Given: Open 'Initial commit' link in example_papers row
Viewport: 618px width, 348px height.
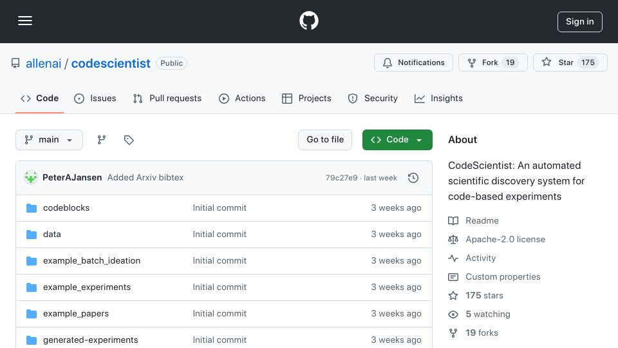Looking at the screenshot, I should click(220, 314).
